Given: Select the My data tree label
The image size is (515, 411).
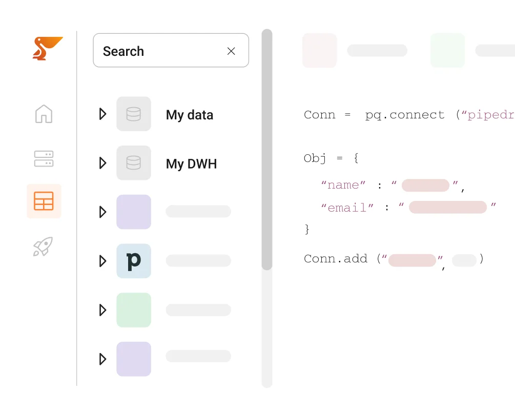Looking at the screenshot, I should pyautogui.click(x=190, y=115).
